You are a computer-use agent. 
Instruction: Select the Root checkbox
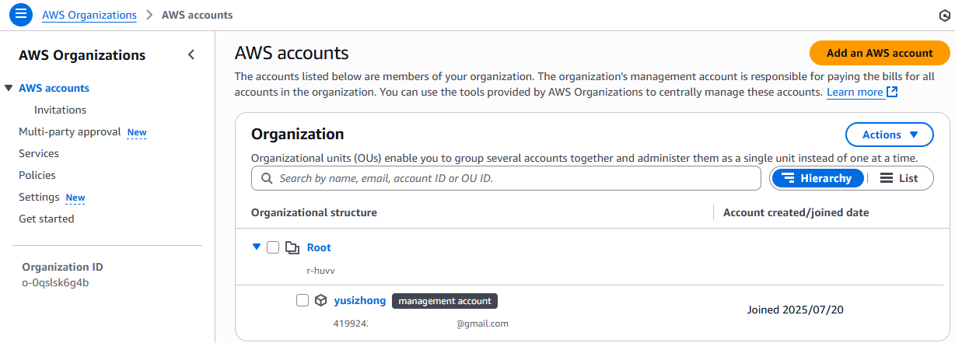click(x=273, y=247)
